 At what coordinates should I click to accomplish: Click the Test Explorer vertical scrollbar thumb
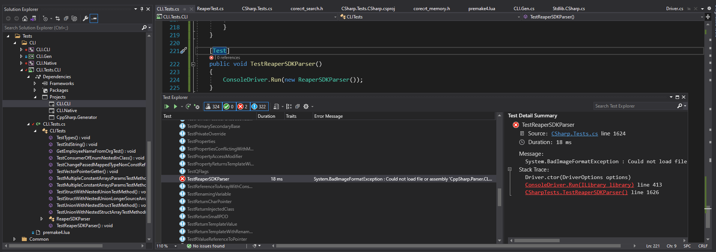499,197
